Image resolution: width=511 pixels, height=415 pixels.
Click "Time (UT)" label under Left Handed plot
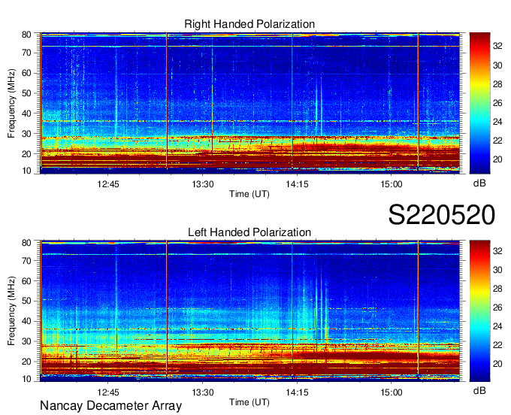[249, 402]
